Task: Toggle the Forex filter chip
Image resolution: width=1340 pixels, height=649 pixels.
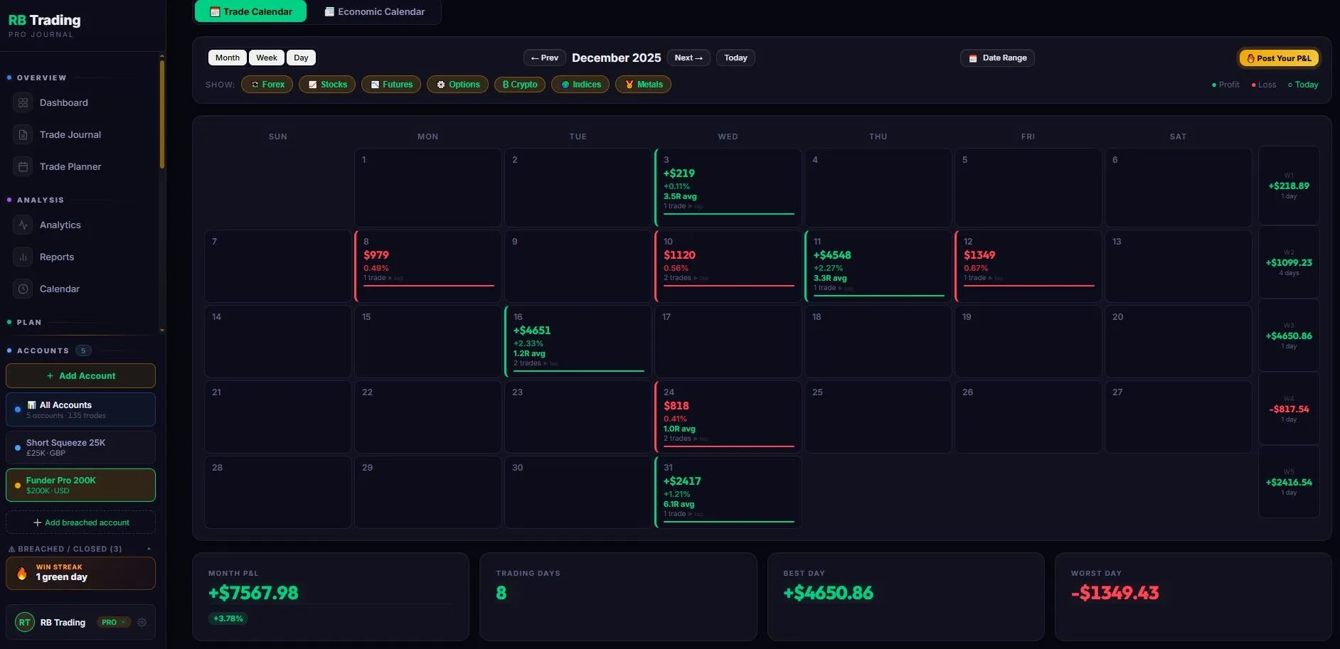Action: coord(267,85)
